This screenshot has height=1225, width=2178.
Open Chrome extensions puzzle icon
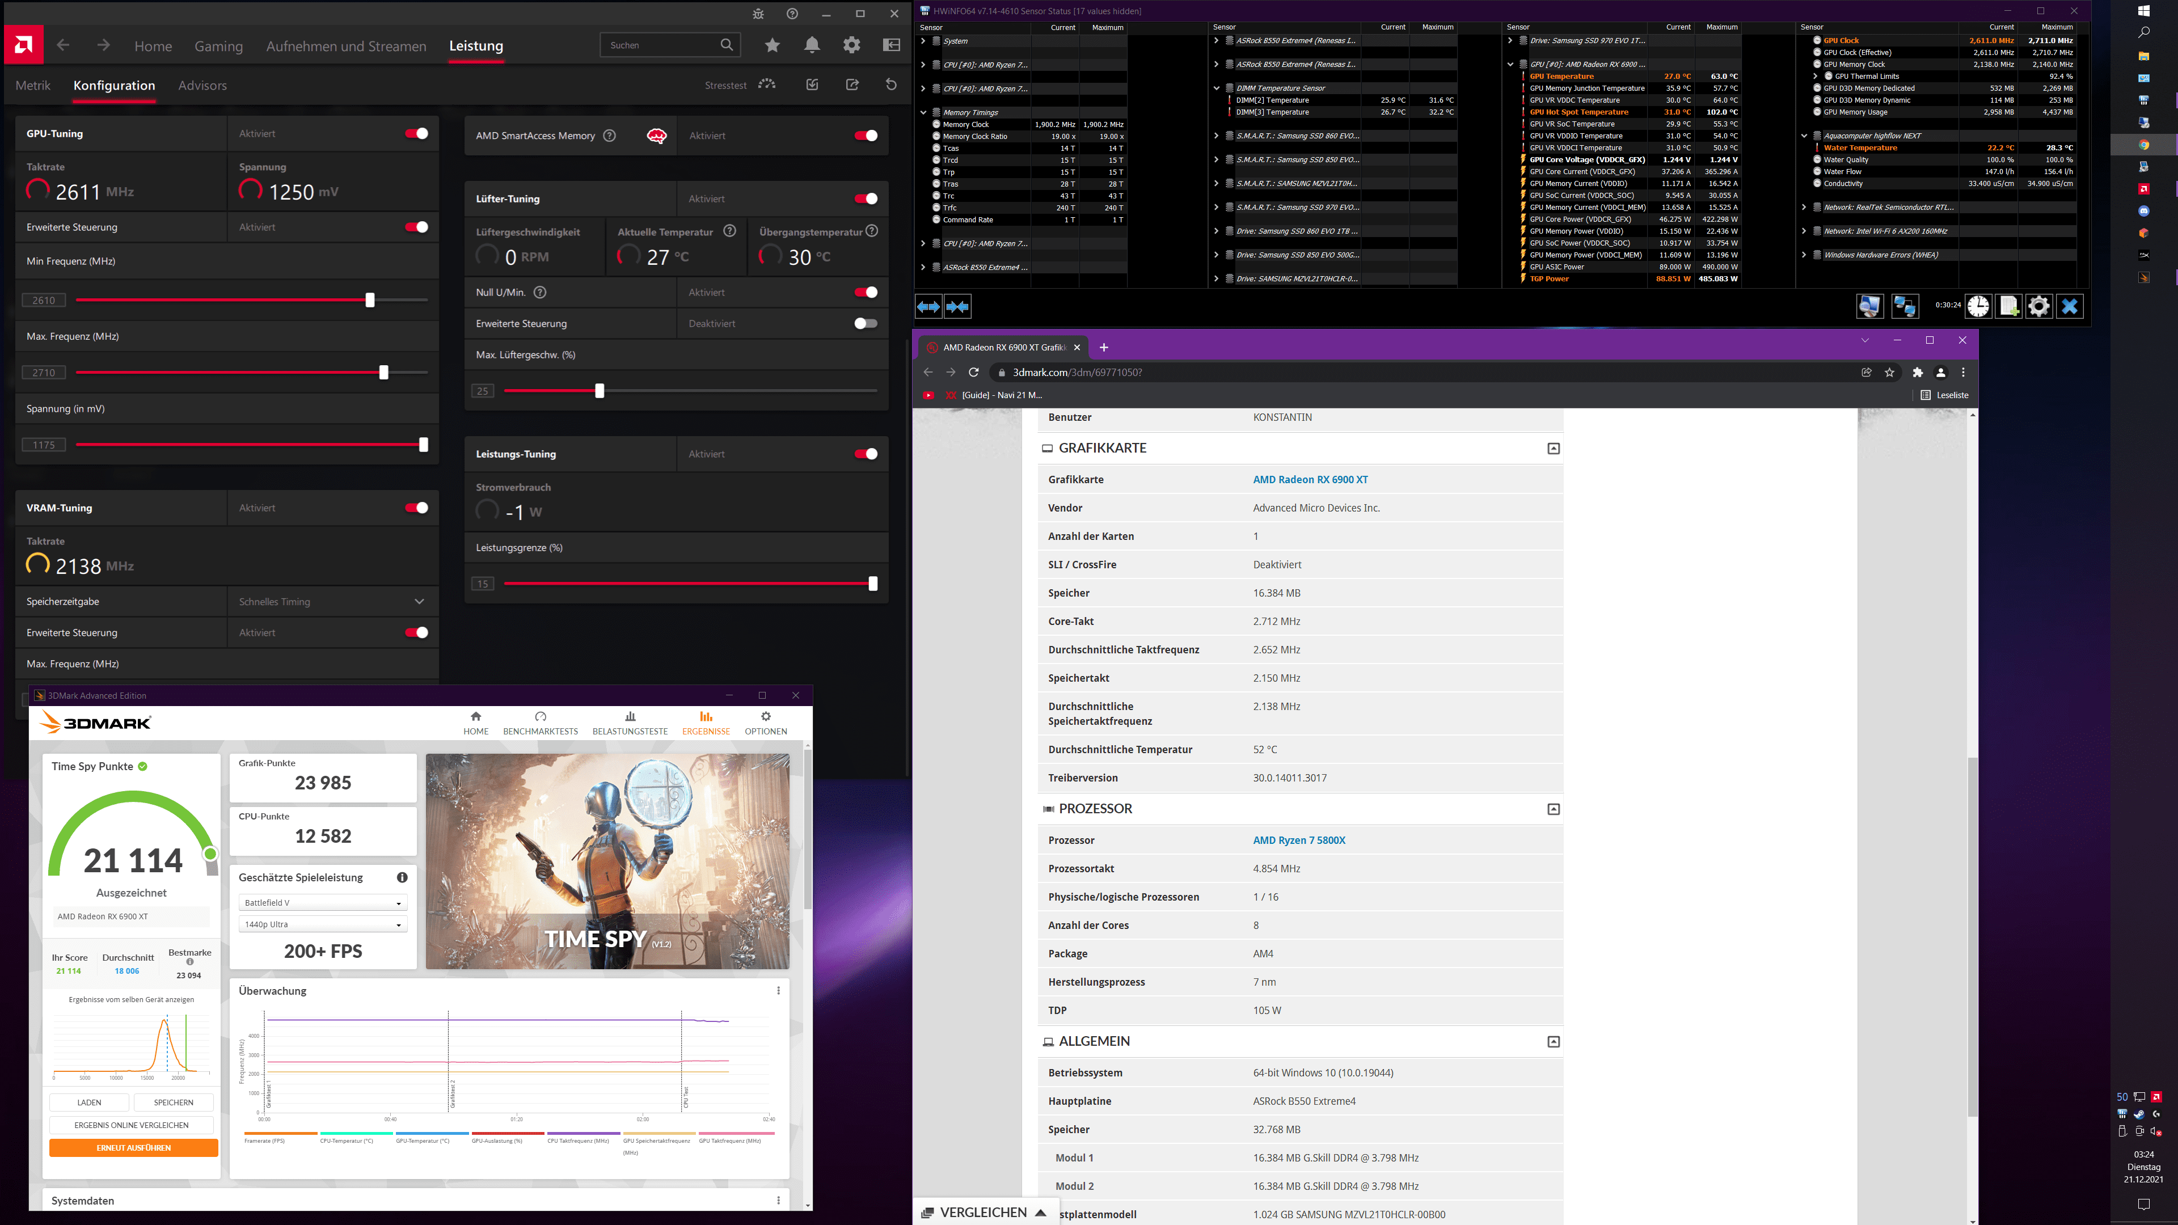pos(1918,372)
